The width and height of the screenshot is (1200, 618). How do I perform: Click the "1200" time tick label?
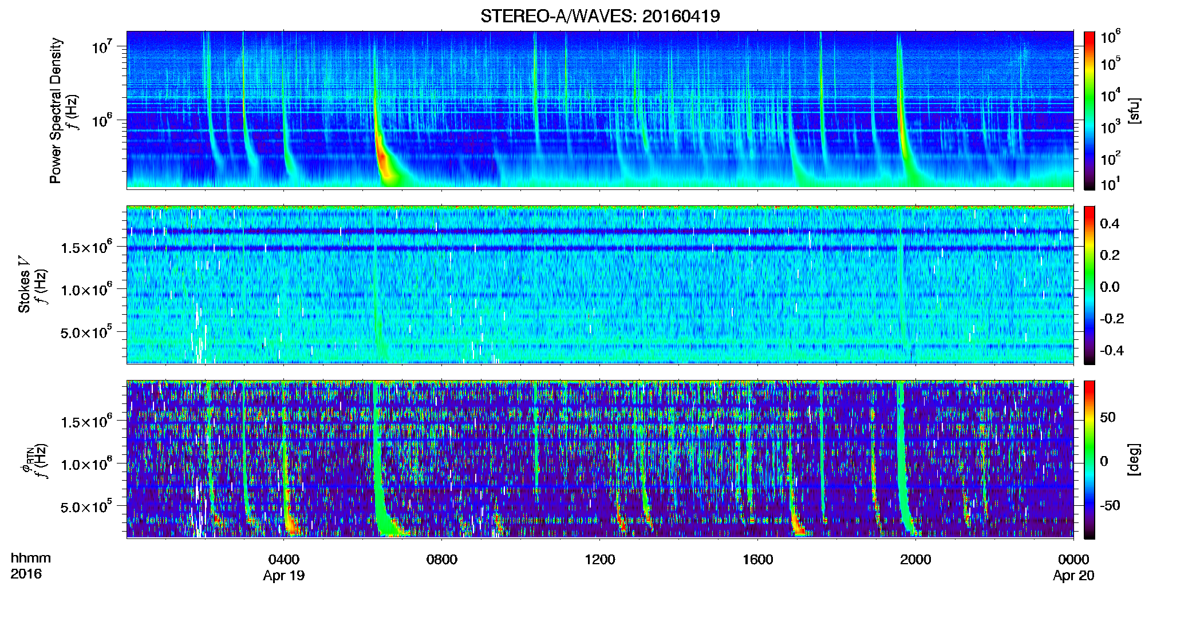pos(600,560)
